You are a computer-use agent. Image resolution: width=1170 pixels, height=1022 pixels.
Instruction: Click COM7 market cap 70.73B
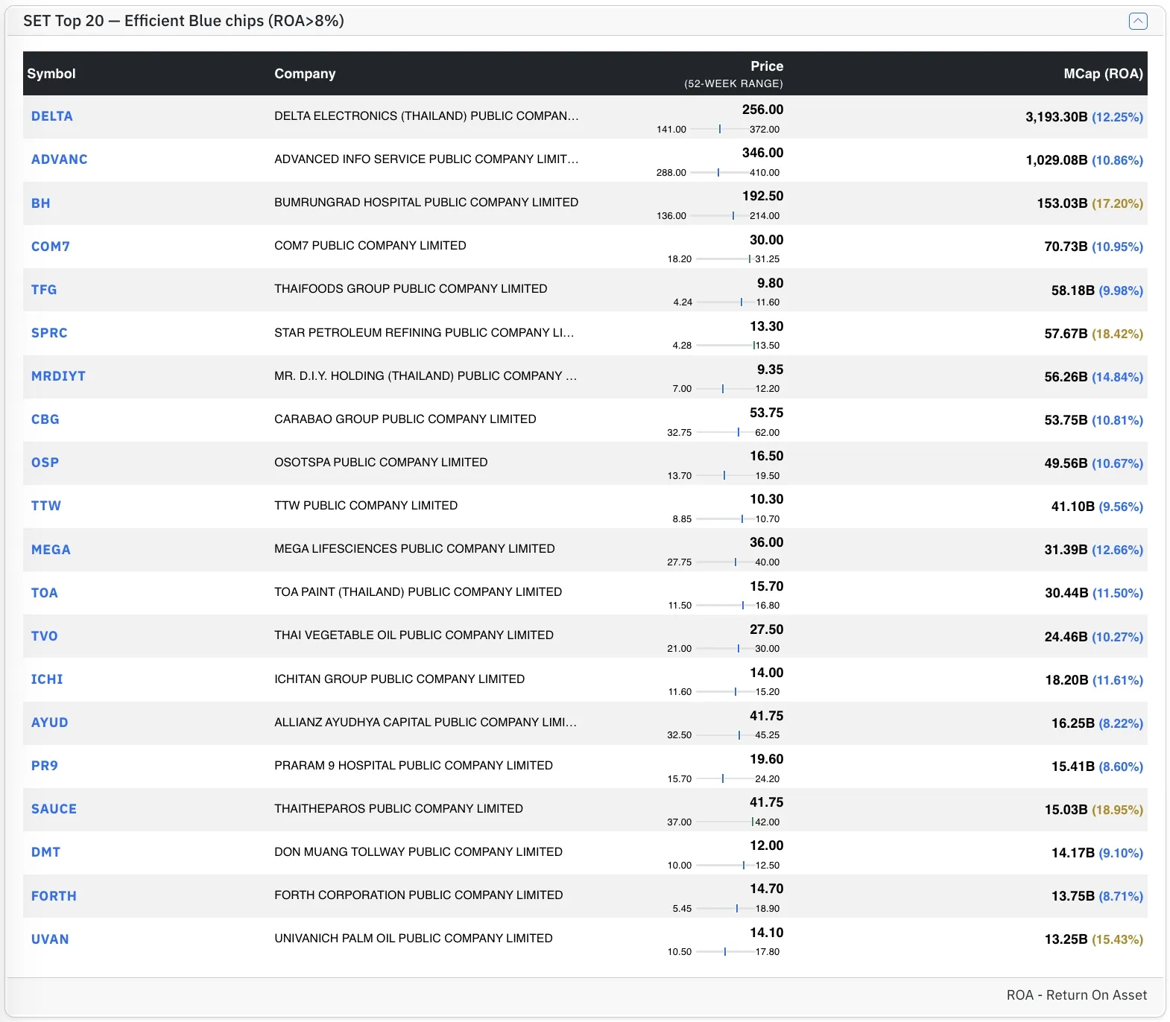pos(1066,247)
